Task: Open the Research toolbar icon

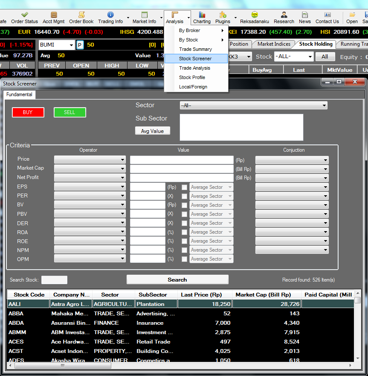Action: (x=284, y=18)
